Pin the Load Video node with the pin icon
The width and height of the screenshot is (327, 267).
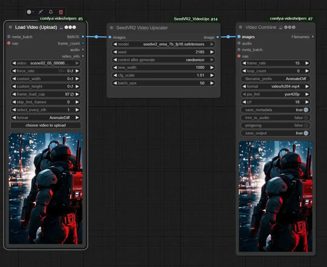pyautogui.click(x=51, y=12)
